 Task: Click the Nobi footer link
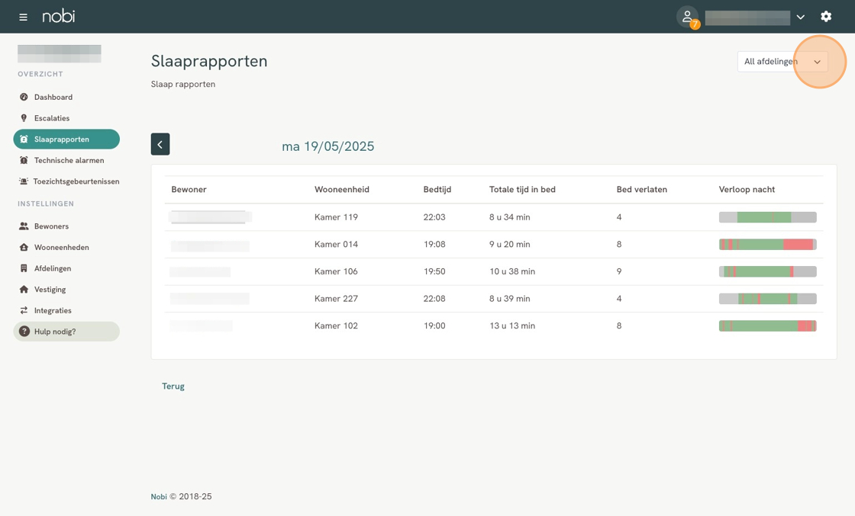159,496
